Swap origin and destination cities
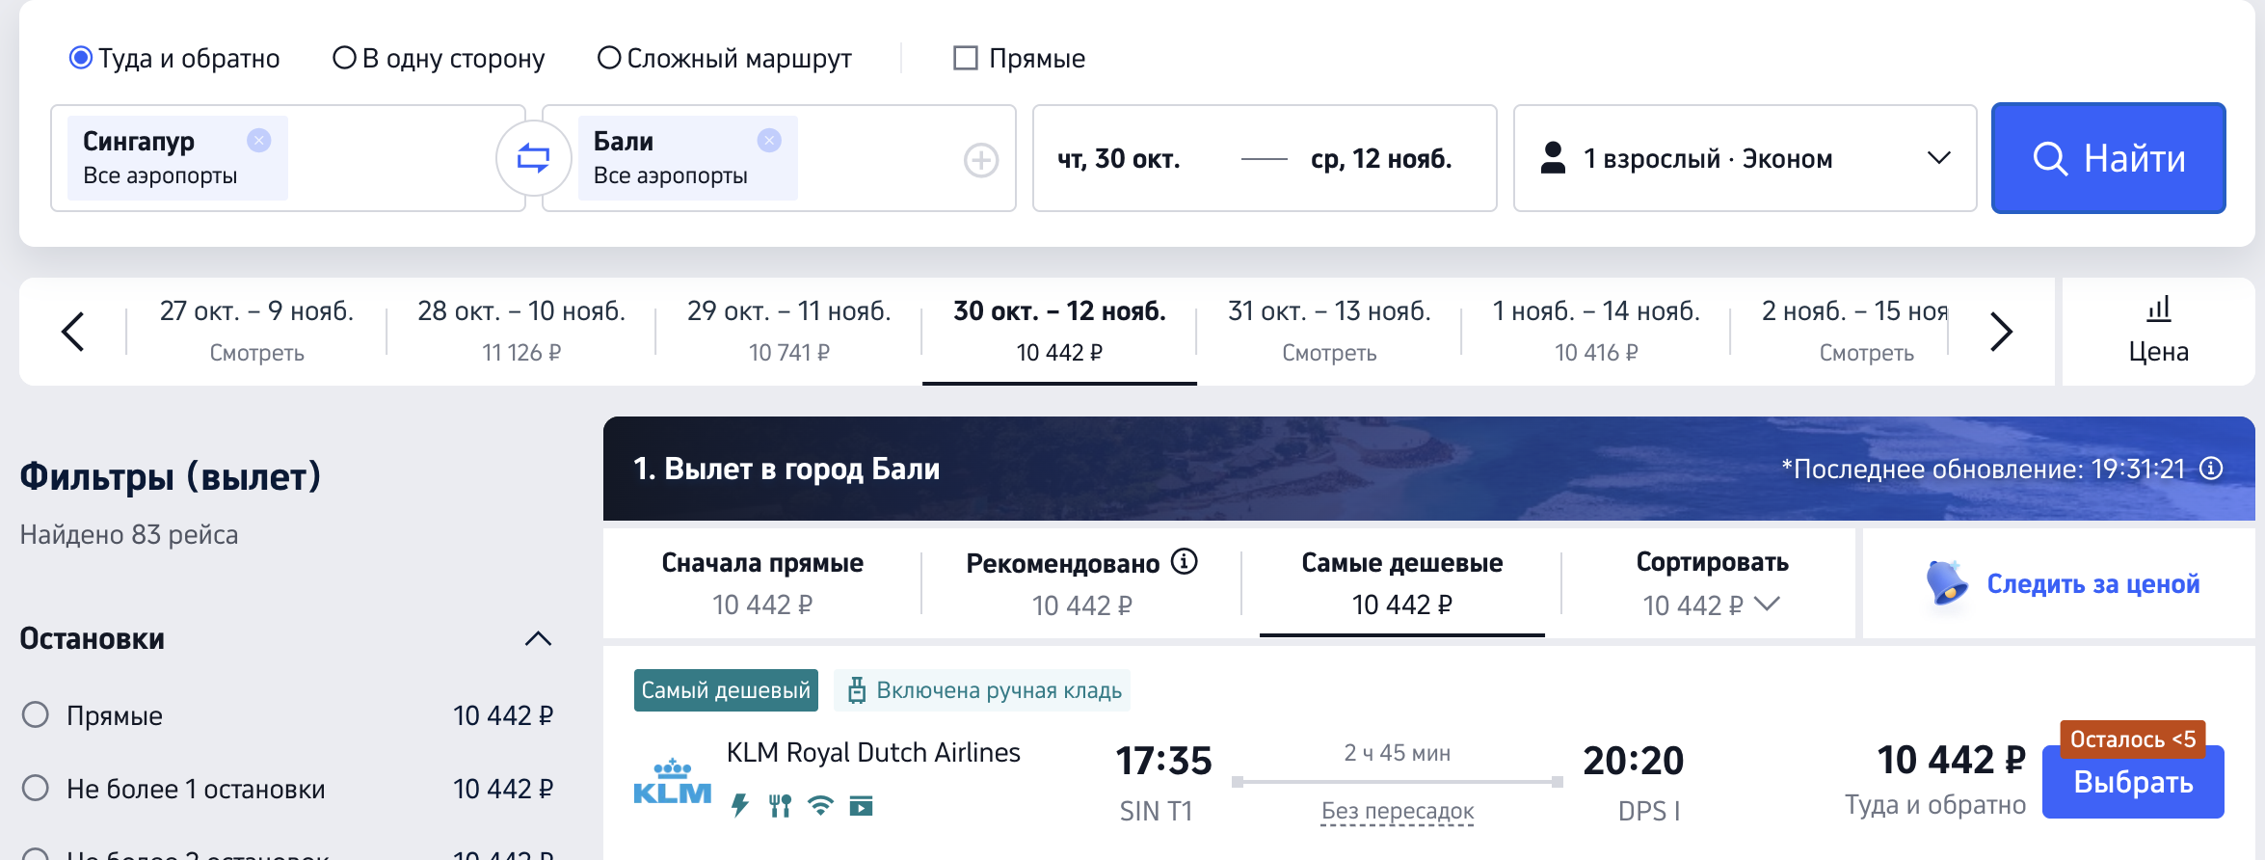 pyautogui.click(x=533, y=158)
